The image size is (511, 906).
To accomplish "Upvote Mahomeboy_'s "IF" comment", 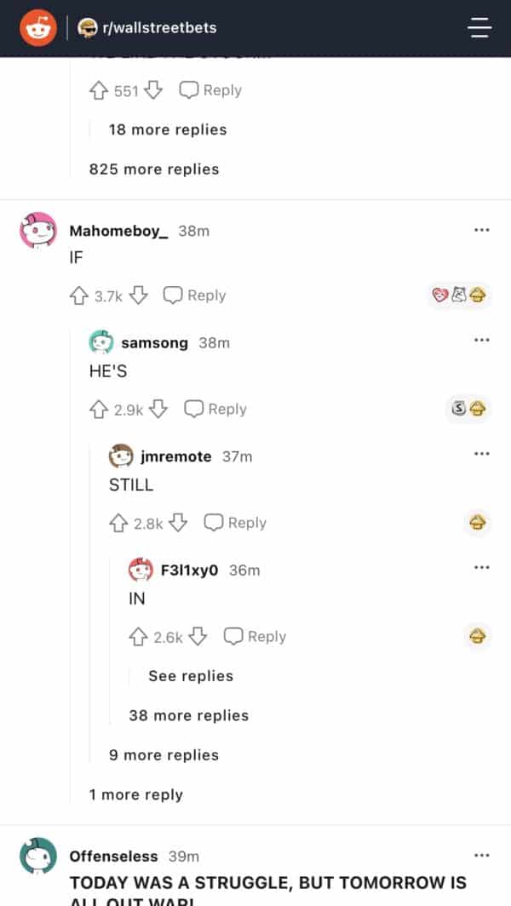I will pyautogui.click(x=79, y=295).
